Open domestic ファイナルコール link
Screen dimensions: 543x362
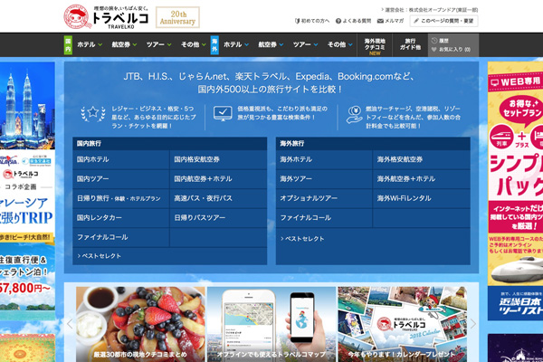(x=121, y=237)
